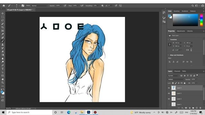Select the Crop tool
The width and height of the screenshot is (205, 115).
click(x=3, y=27)
